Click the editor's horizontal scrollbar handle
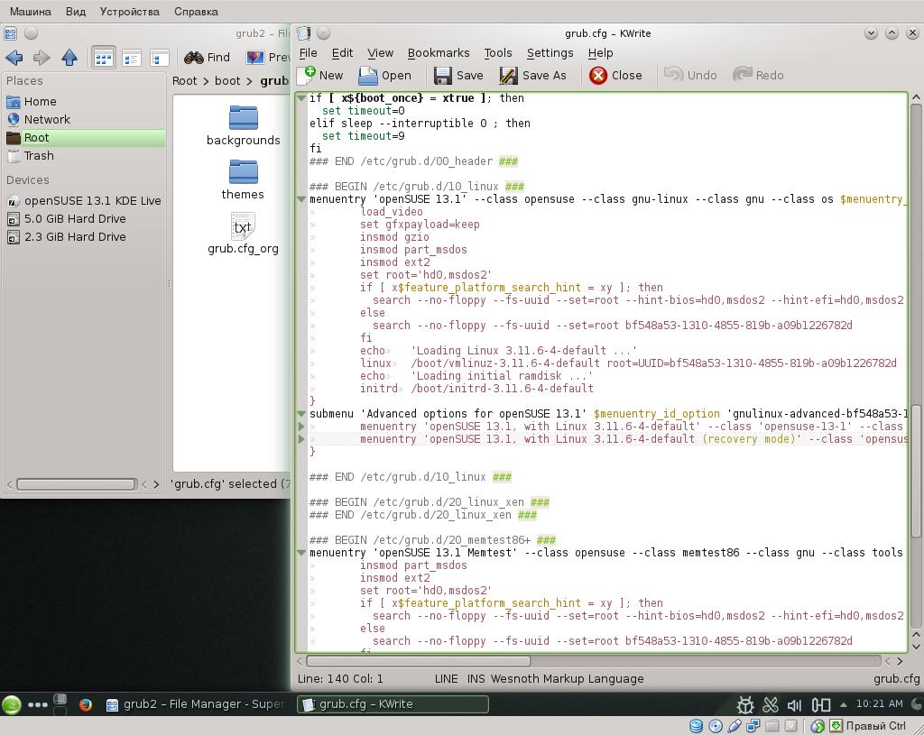Image resolution: width=924 pixels, height=735 pixels. click(420, 661)
